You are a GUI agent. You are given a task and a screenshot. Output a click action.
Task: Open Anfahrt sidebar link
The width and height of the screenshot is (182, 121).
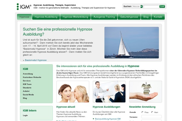click(x=26, y=91)
